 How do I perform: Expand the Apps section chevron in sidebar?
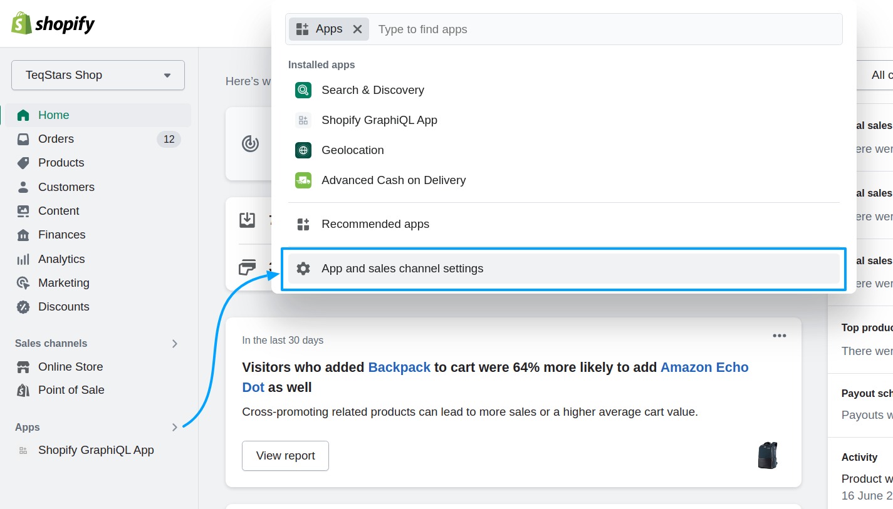(175, 428)
